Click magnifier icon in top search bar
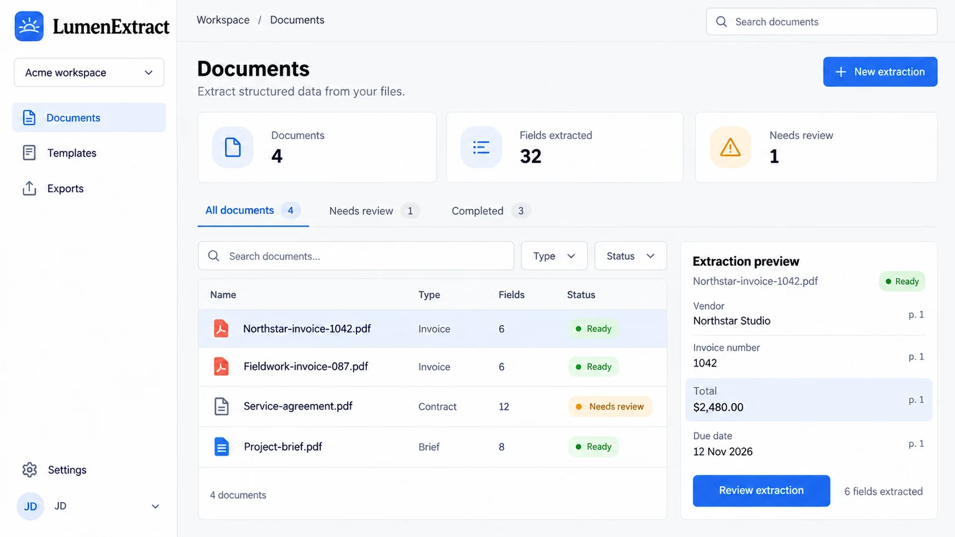 [x=721, y=22]
